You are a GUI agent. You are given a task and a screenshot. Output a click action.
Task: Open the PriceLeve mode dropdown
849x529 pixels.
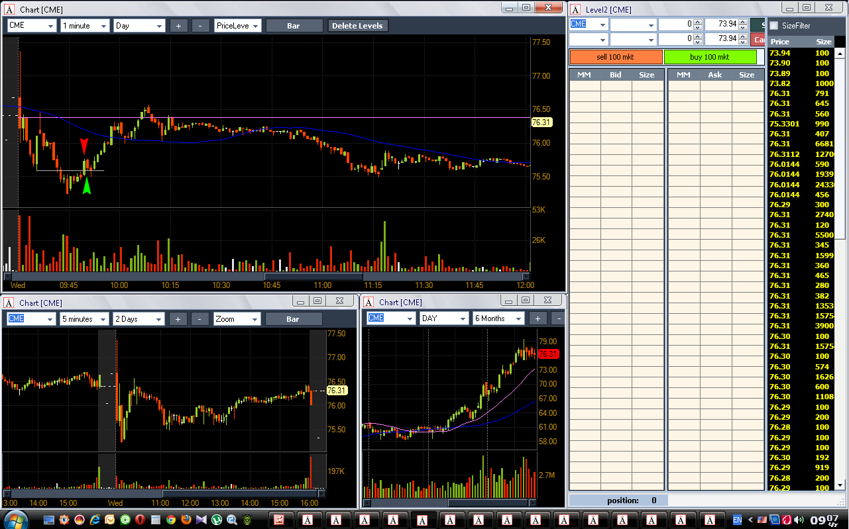click(238, 26)
